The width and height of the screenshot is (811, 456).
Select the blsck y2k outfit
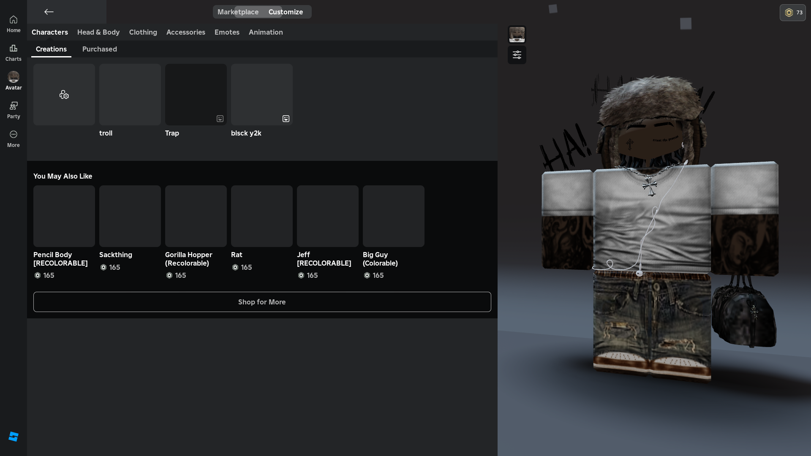click(261, 95)
